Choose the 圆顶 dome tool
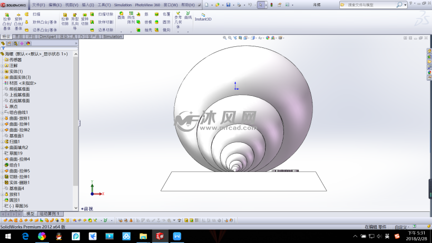432x243 pixels. [163, 22]
